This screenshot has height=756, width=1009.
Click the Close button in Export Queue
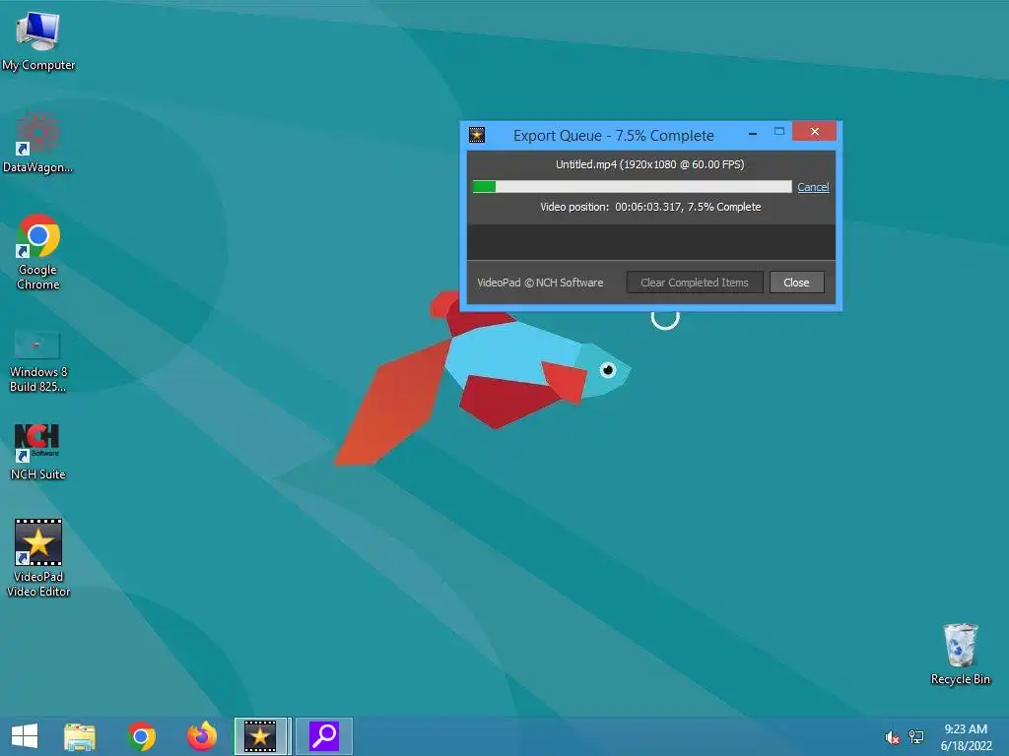[x=796, y=283]
